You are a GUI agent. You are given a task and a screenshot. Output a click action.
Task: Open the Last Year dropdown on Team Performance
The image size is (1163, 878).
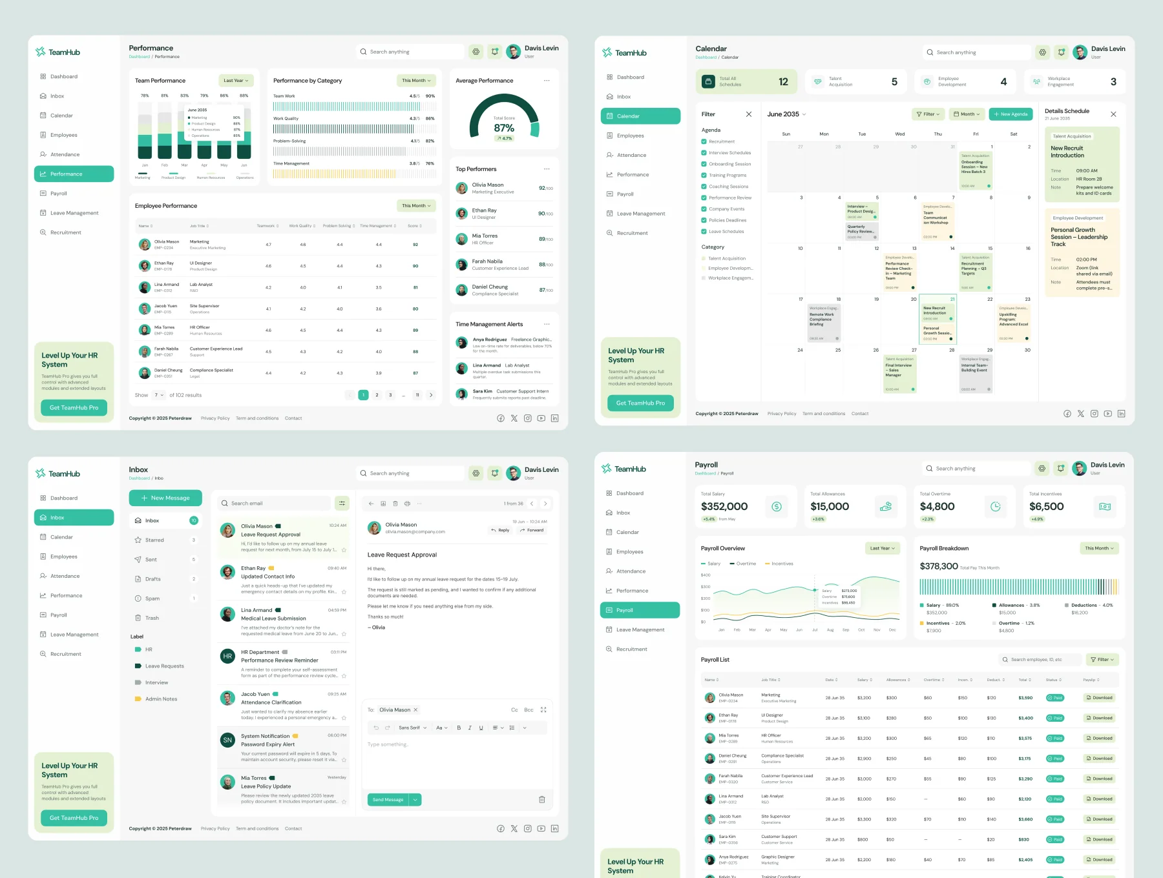pyautogui.click(x=236, y=81)
